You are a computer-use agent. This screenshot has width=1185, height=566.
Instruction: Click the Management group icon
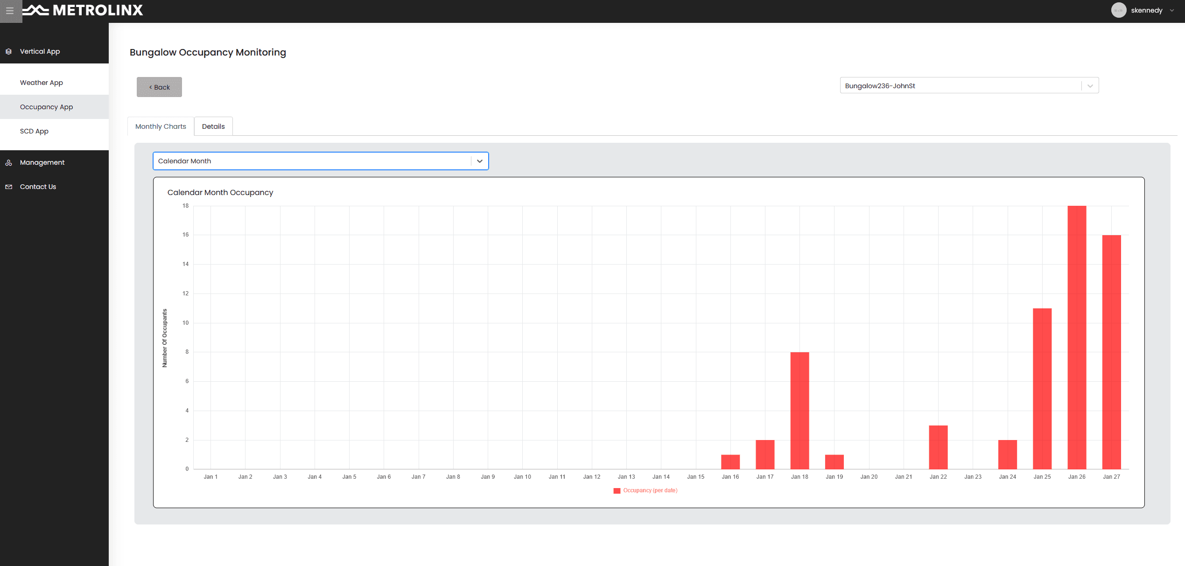pyautogui.click(x=8, y=162)
